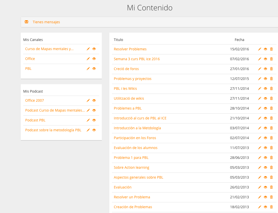Open Participación en los Foros link
The image size is (278, 213).
[135, 138]
